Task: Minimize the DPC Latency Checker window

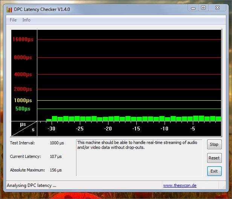Action: coord(193,8)
